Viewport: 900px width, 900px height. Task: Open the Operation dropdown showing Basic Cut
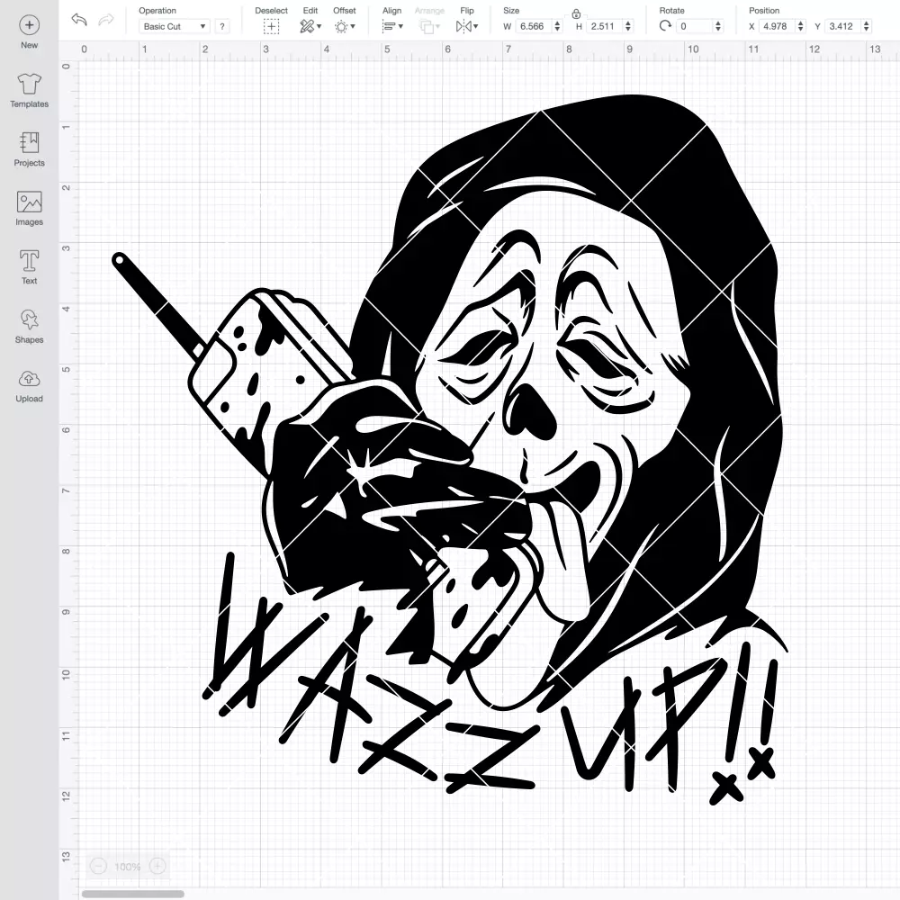tap(174, 26)
